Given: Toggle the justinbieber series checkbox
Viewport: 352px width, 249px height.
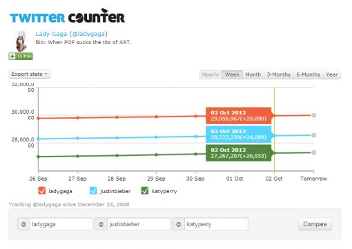Looking at the screenshot, I should pyautogui.click(x=93, y=190).
